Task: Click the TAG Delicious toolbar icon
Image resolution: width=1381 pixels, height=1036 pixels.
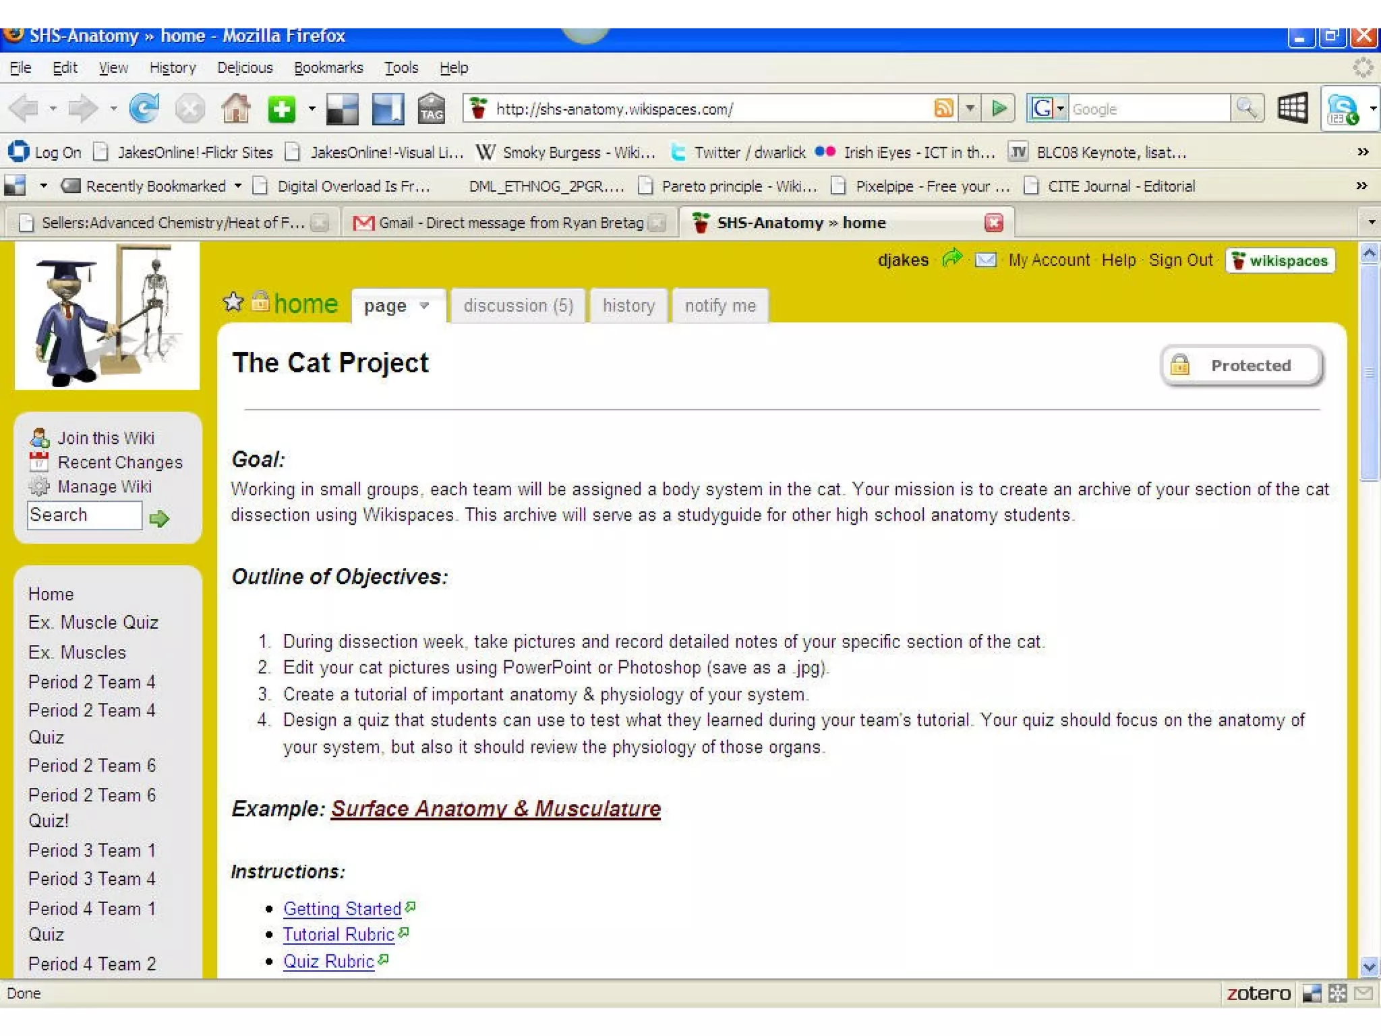Action: point(431,109)
